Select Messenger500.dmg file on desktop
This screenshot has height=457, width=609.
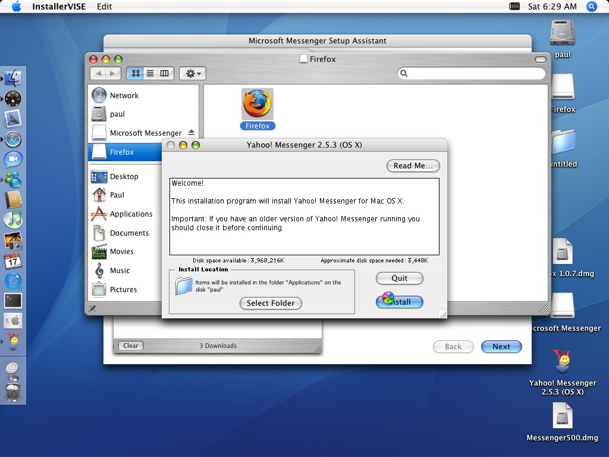coord(563,416)
